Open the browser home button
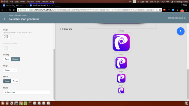The image size is (189, 106). 14,10
